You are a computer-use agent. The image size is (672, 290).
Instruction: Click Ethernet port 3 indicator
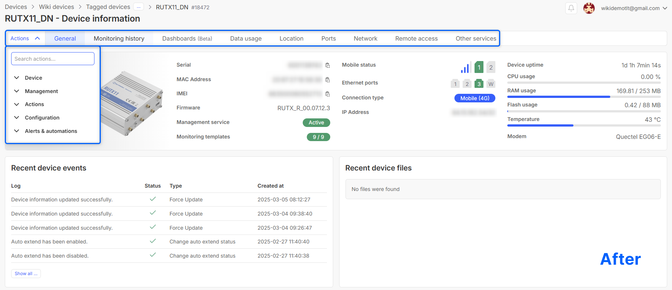(479, 84)
